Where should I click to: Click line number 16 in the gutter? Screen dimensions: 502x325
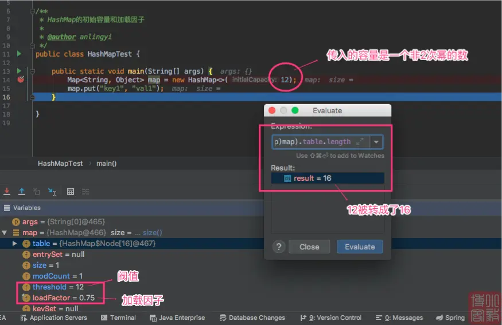coord(6,97)
